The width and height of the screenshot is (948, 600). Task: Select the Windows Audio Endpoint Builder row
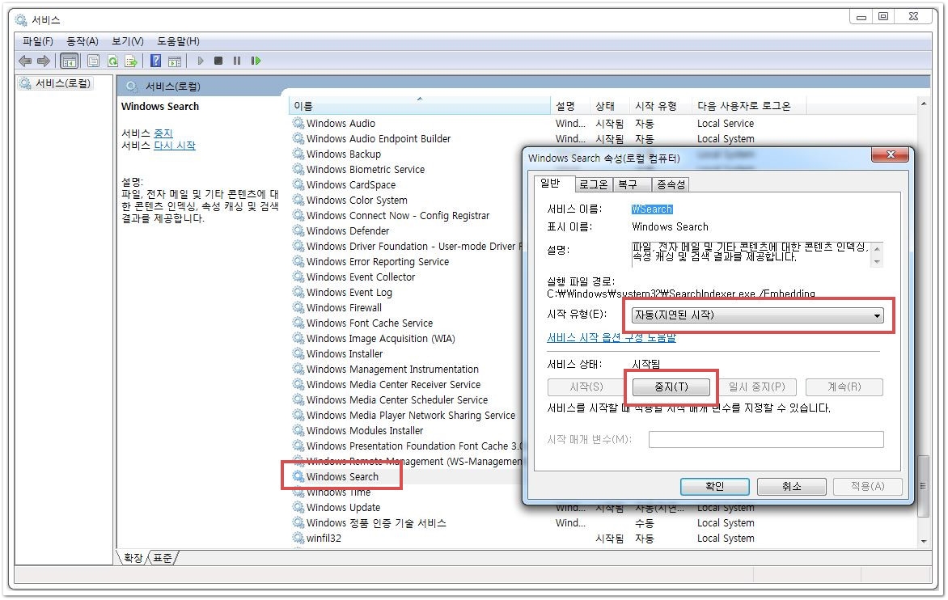(x=379, y=138)
